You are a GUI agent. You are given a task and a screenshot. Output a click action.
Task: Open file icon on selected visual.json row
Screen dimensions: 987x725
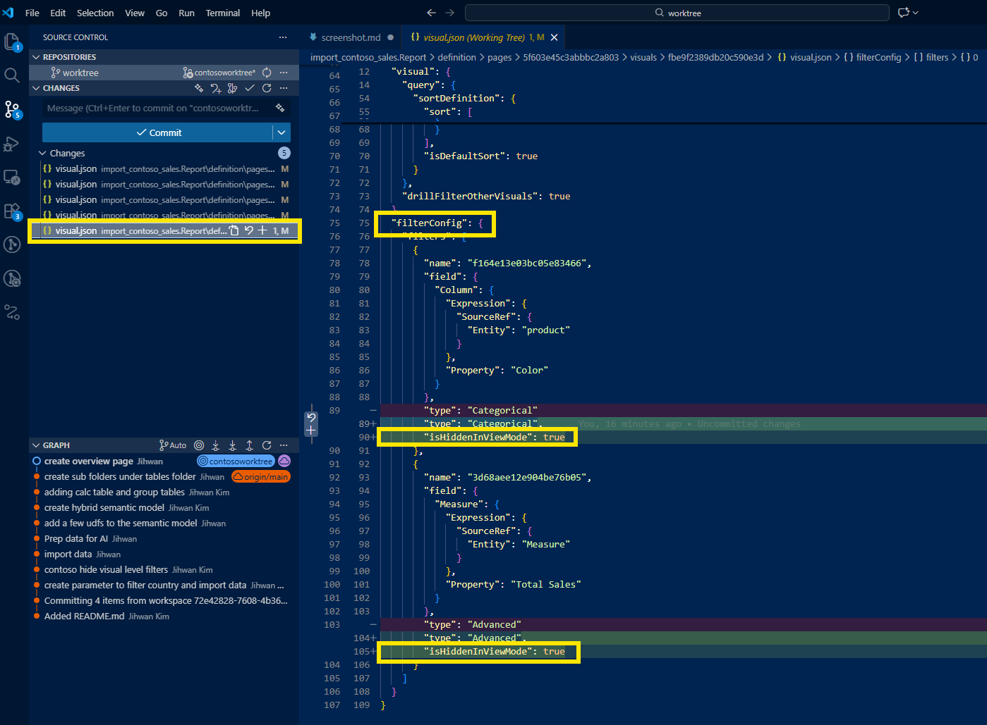(234, 230)
